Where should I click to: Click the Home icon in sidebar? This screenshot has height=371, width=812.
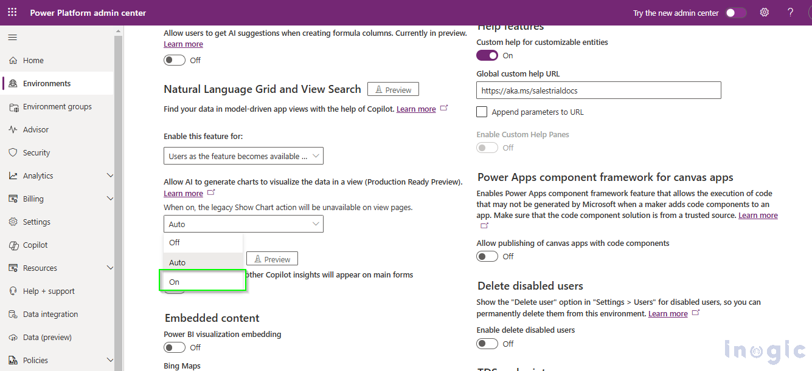[13, 61]
